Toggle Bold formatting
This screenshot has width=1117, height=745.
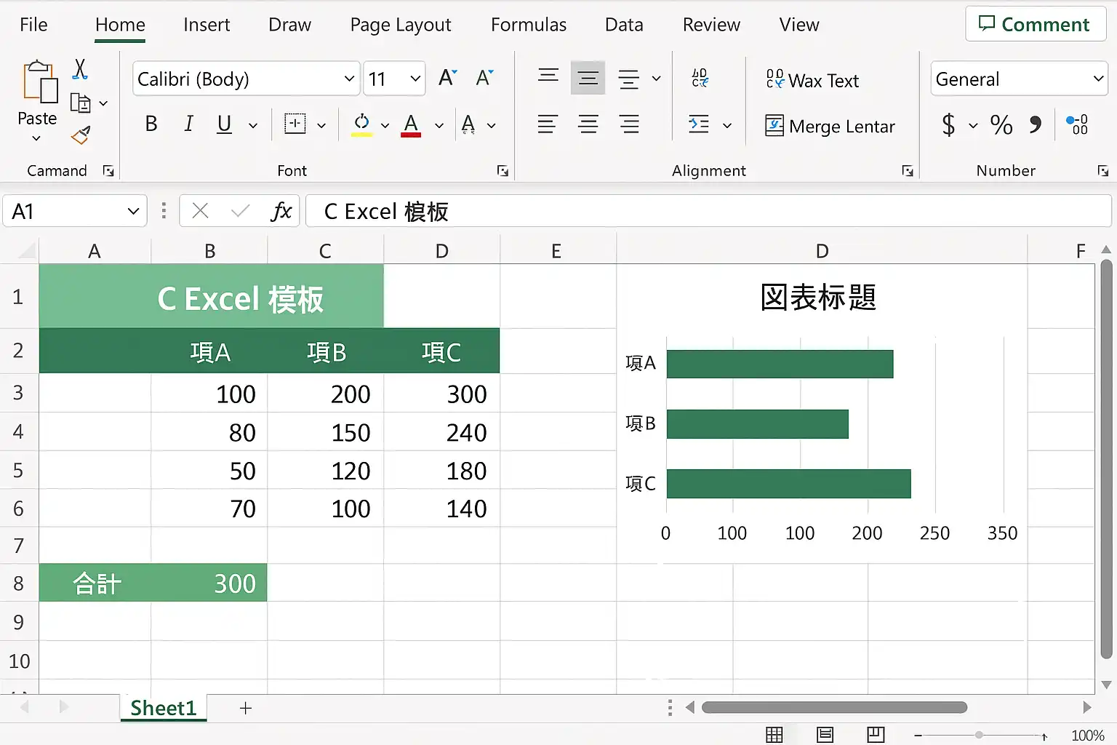click(x=151, y=124)
